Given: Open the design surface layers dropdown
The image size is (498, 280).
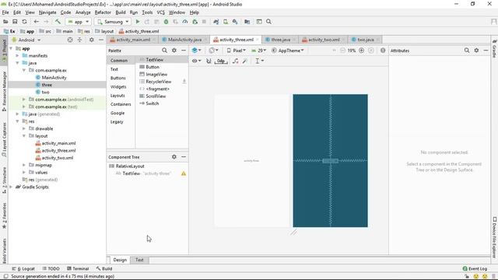Looking at the screenshot, I should pyautogui.click(x=196, y=50).
